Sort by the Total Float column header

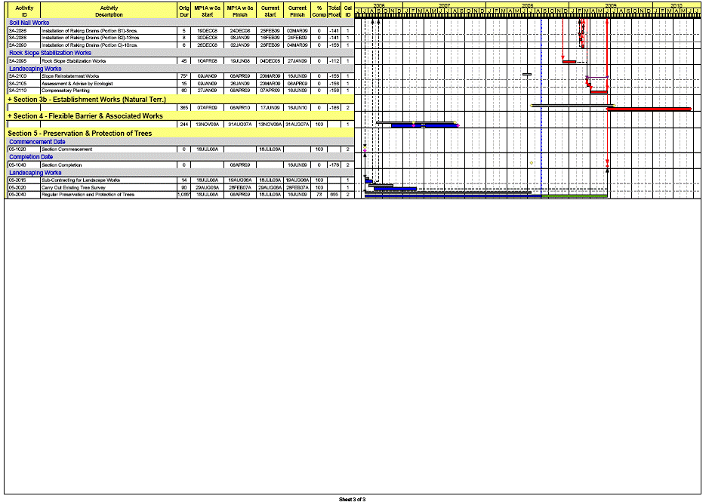[x=334, y=11]
